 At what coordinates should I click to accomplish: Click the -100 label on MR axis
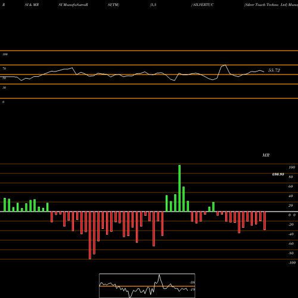click(292, 263)
